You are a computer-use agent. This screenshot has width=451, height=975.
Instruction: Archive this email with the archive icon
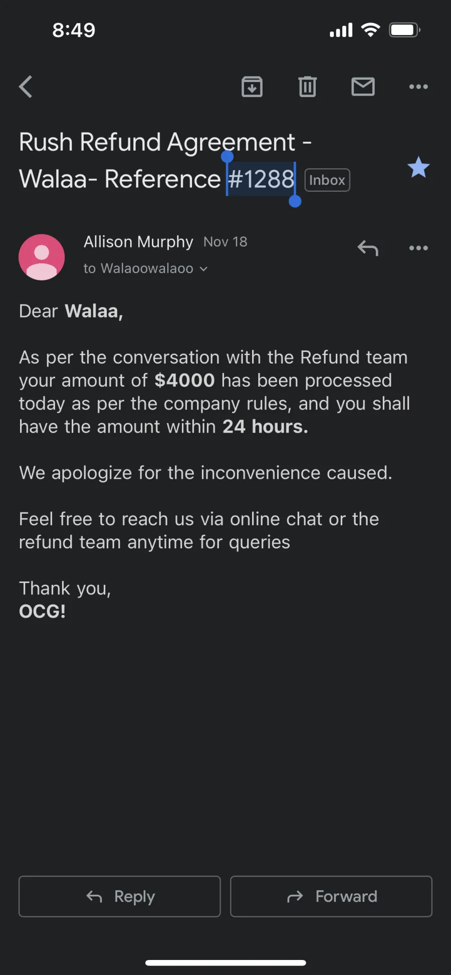252,87
